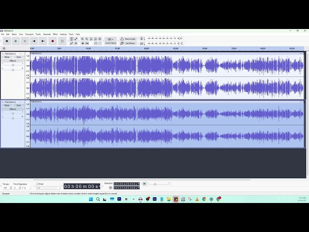Click the record meter microphone icon
Viewport: 309px width, 232px height.
141,39
